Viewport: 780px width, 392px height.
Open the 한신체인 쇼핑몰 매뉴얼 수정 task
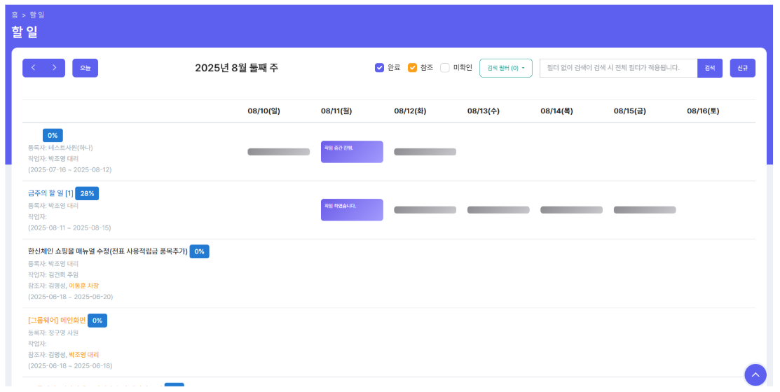107,251
